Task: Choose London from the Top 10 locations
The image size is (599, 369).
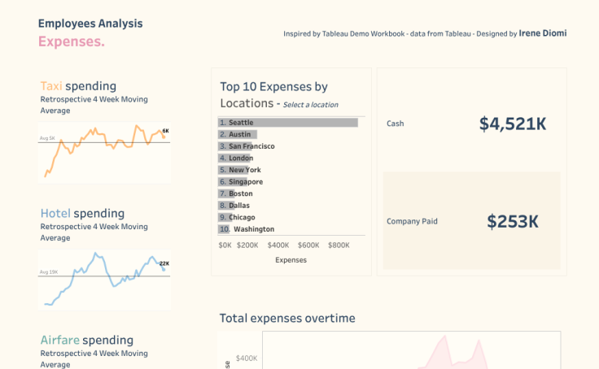Action: 240,158
